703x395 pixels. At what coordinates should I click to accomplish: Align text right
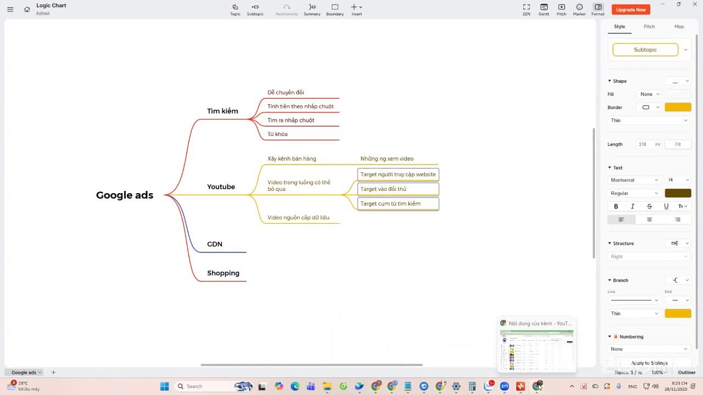(x=677, y=219)
